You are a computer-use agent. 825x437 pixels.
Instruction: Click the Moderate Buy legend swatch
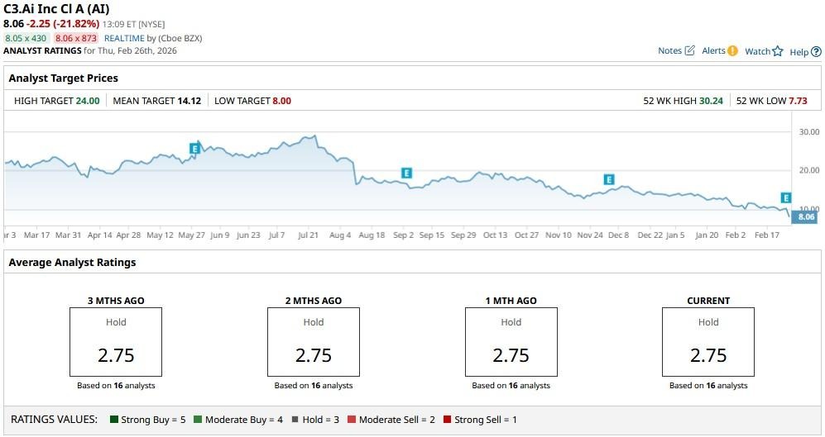197,419
